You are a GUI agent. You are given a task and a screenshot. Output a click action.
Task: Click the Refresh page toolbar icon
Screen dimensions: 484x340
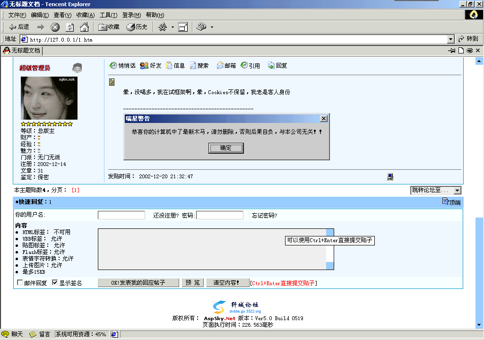coord(70,27)
